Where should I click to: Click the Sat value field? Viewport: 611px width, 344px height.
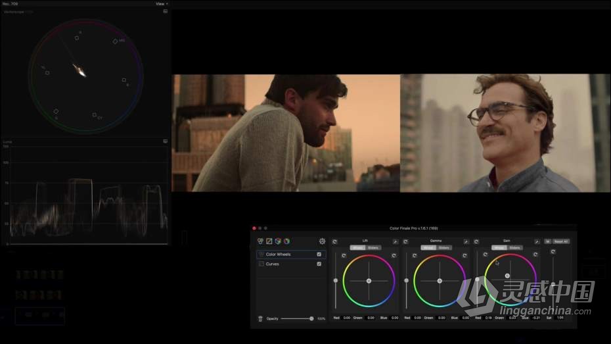[x=560, y=318]
